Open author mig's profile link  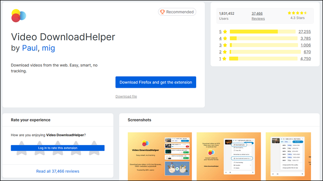coord(48,48)
